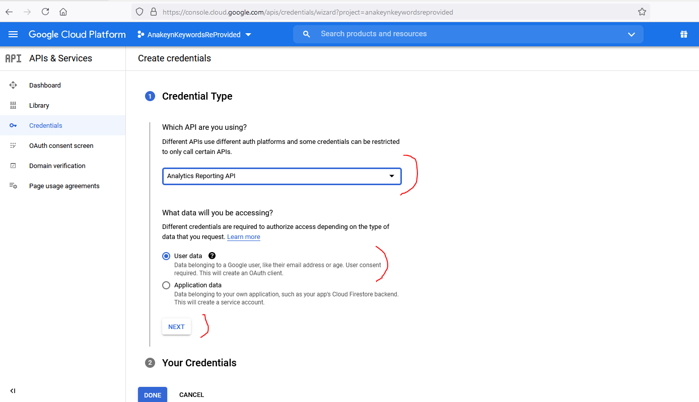Viewport: 699px width, 402px height.
Task: Click the Dashboard sidebar icon
Action: point(13,86)
